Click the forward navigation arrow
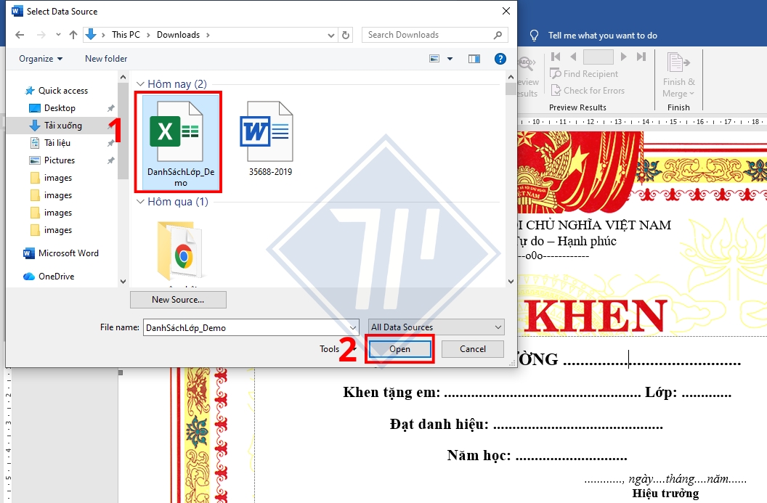 tap(41, 35)
